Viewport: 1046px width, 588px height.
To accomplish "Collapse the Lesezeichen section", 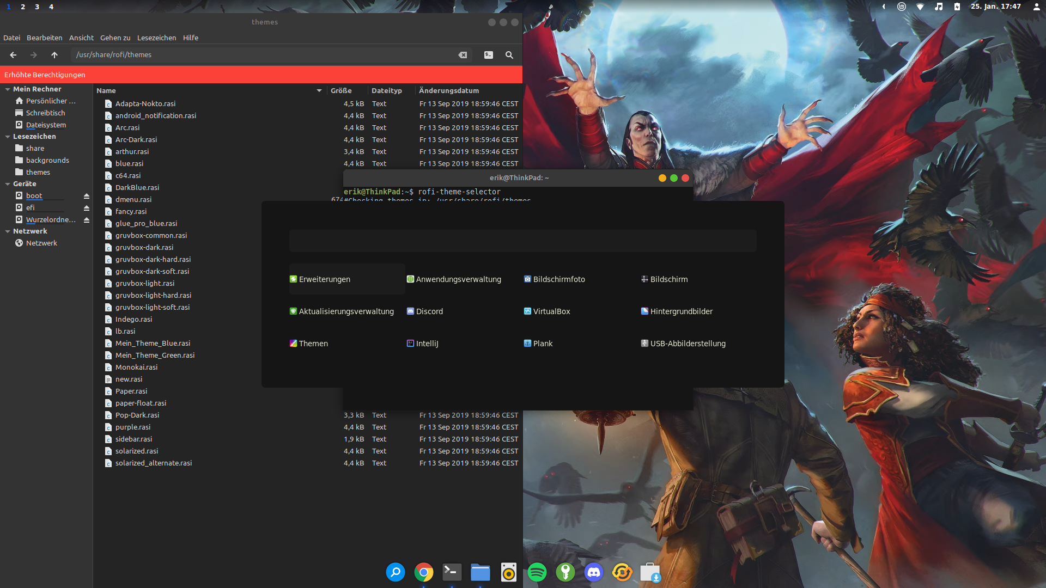I will [7, 136].
